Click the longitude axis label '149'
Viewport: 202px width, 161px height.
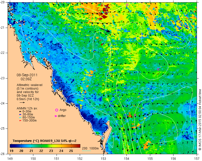[x=10, y=159]
